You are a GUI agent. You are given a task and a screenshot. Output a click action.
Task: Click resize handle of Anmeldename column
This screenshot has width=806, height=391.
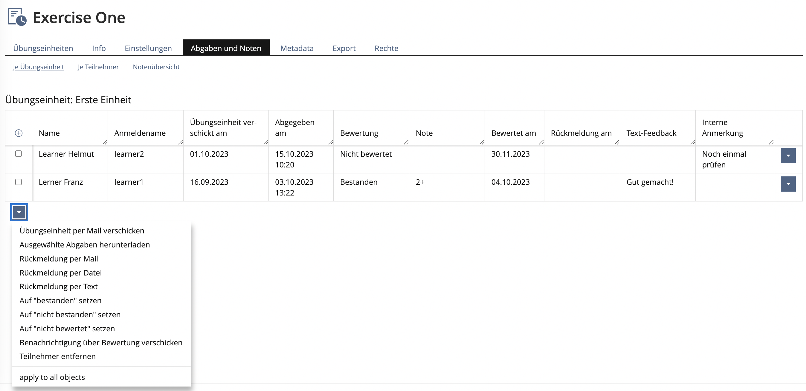point(180,142)
